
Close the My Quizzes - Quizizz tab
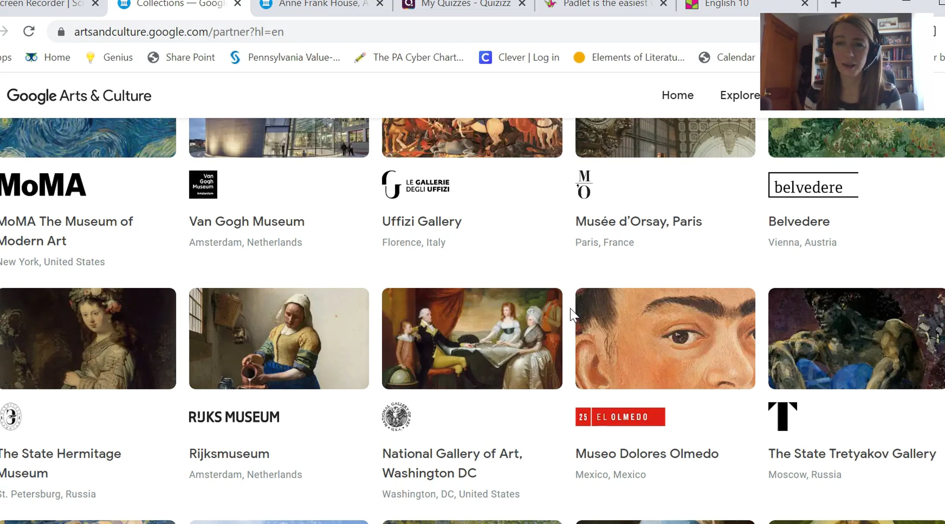522,4
